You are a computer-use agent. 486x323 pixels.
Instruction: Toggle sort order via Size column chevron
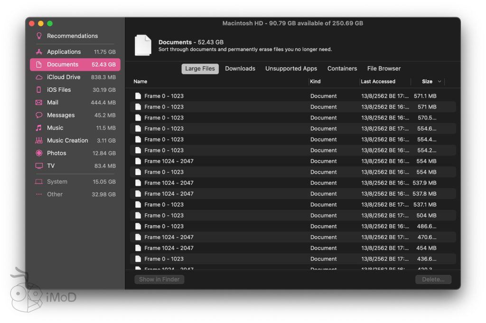439,82
